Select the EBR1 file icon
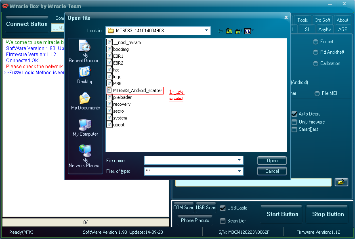Screen dimensions: 355x239 [x=109, y=56]
